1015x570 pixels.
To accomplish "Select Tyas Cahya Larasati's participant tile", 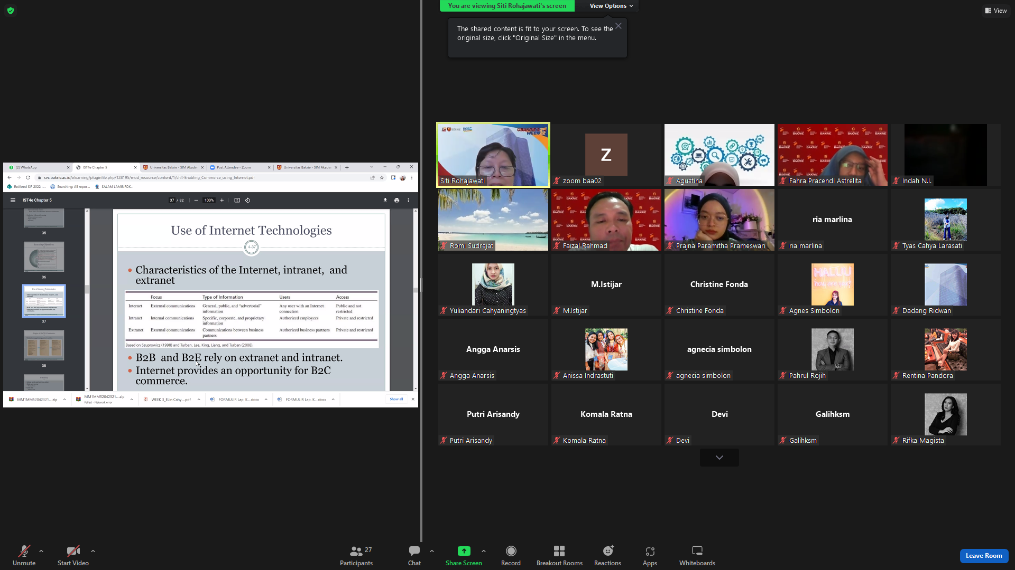I will click(946, 220).
